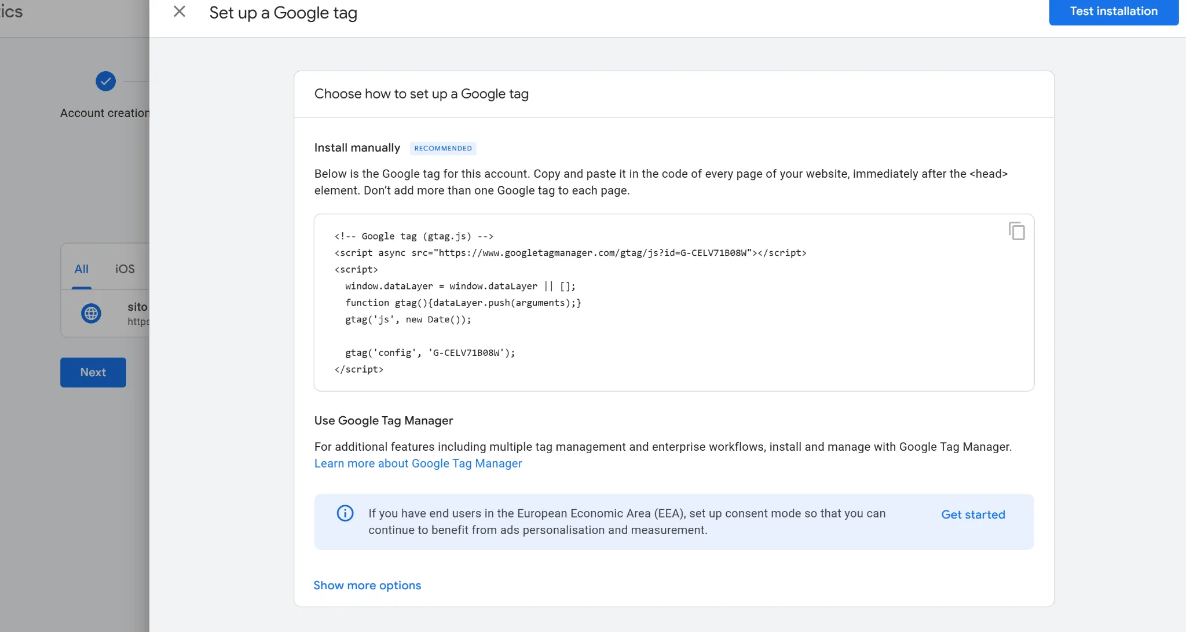
Task: Click the Account creation step label
Action: click(x=104, y=113)
